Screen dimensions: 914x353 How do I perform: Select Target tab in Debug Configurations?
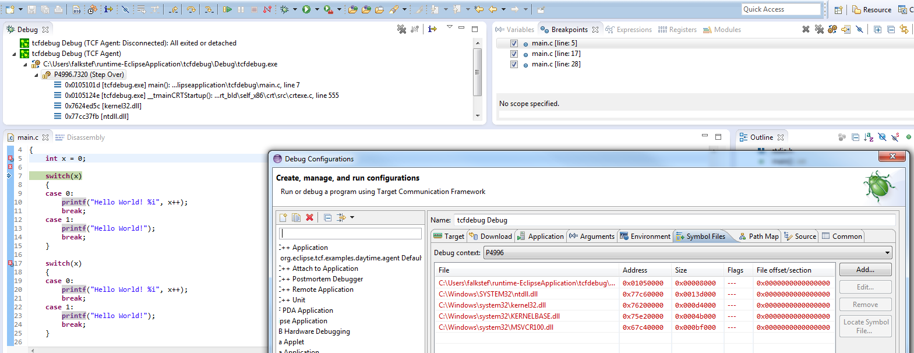[449, 236]
